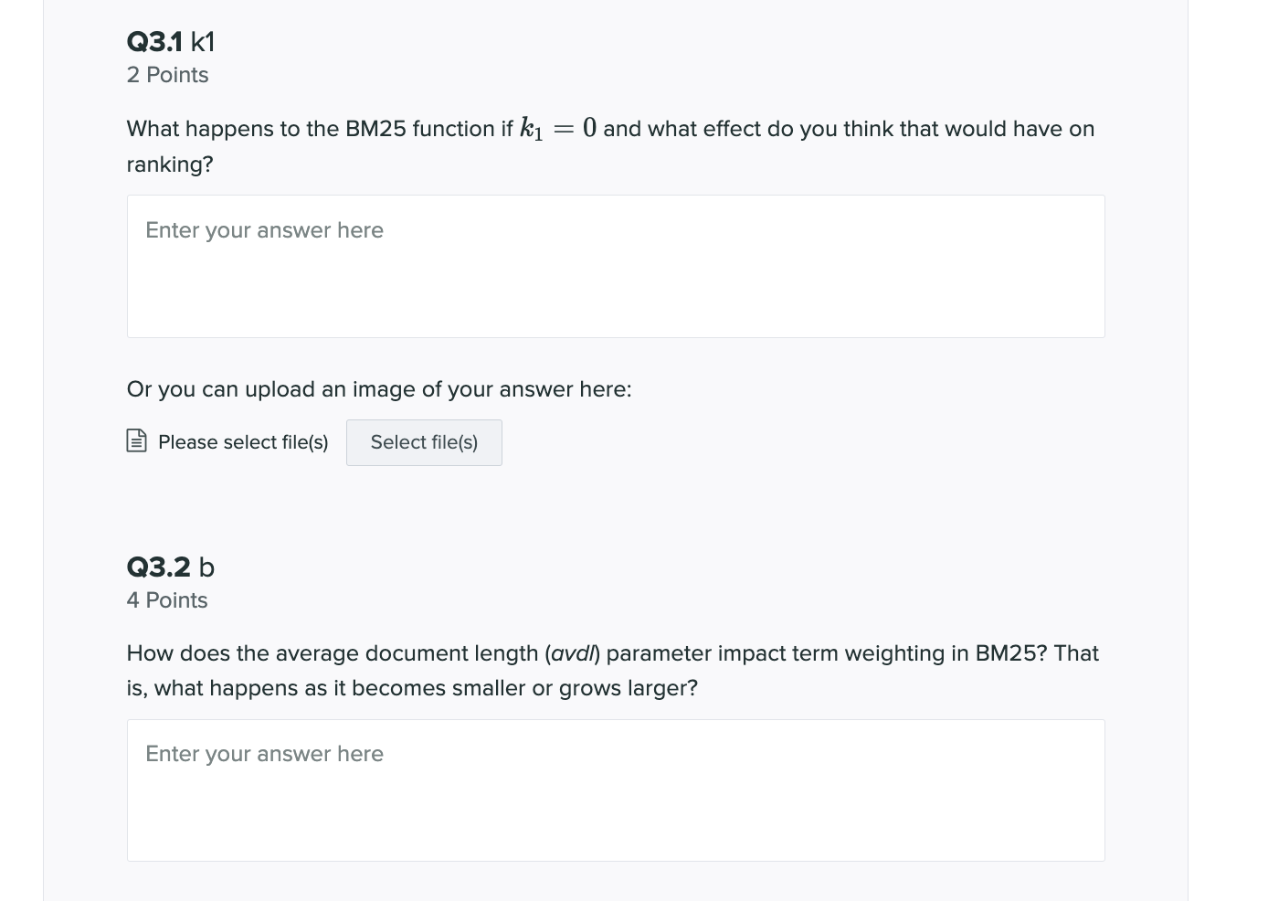The width and height of the screenshot is (1268, 901).
Task: Click the 'Enter your answer here' placeholder under Q3.2
Action: [264, 754]
